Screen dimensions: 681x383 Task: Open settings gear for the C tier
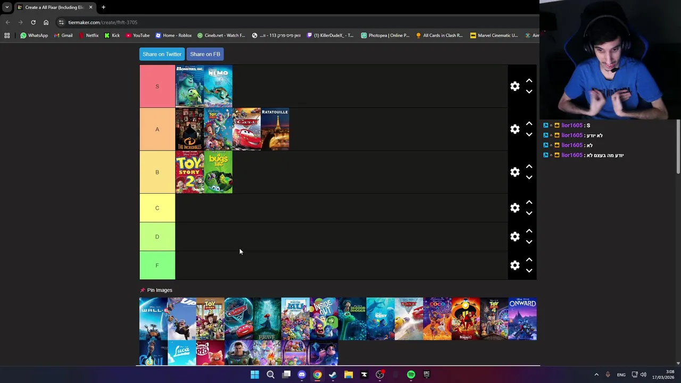click(x=514, y=208)
